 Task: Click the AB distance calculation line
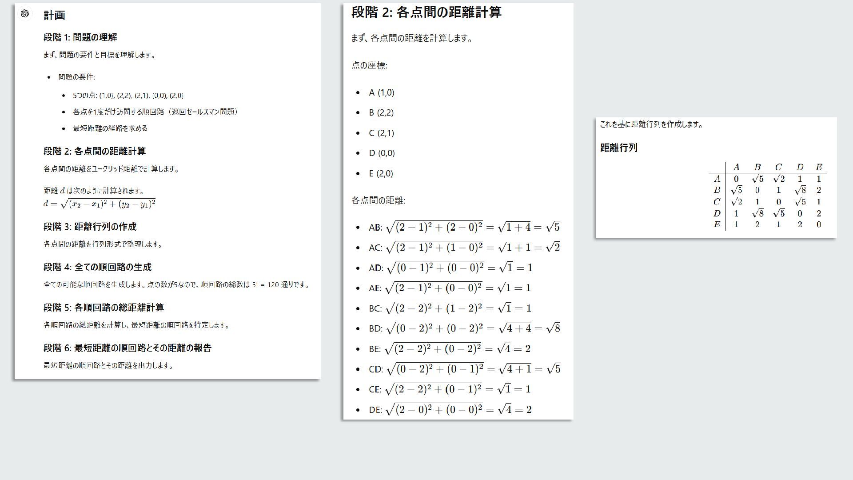[x=464, y=228]
